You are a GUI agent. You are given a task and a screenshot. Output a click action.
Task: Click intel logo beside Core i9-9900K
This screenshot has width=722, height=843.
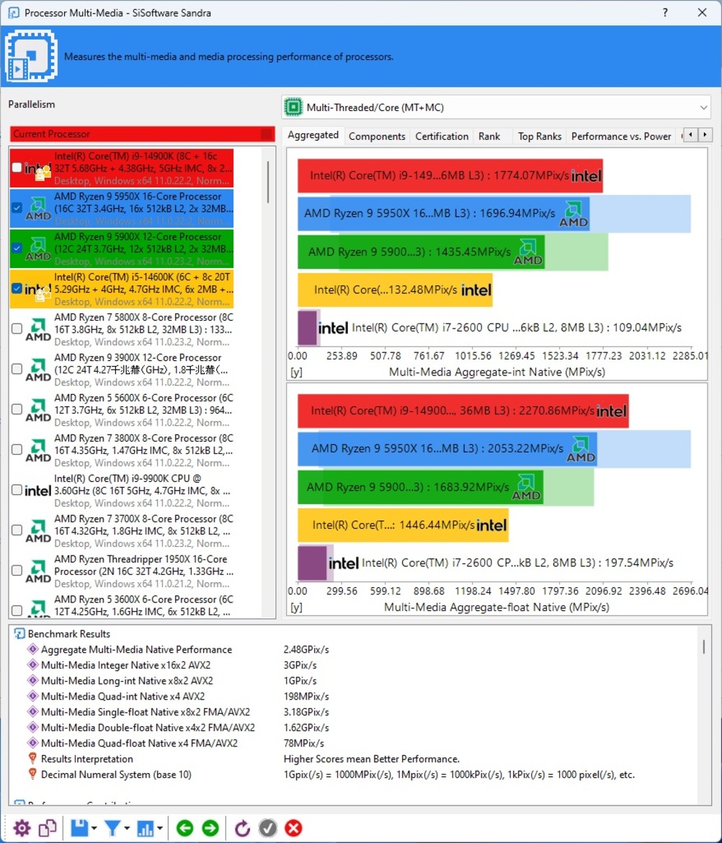click(x=38, y=491)
